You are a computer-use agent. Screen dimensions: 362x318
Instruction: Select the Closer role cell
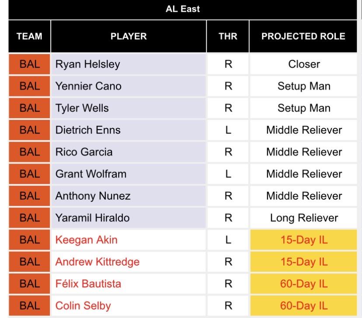pos(304,65)
